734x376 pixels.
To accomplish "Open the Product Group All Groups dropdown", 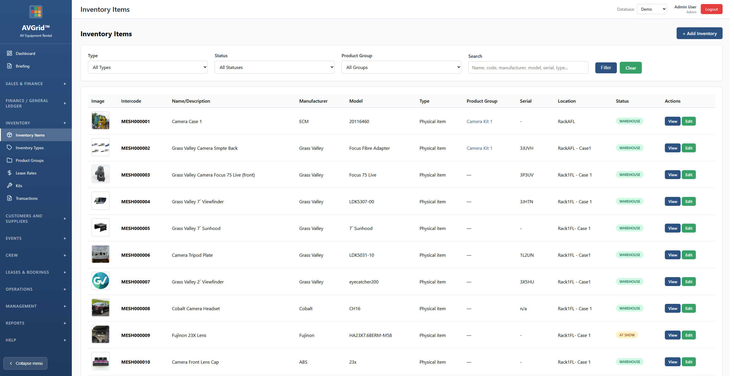I will [x=401, y=67].
